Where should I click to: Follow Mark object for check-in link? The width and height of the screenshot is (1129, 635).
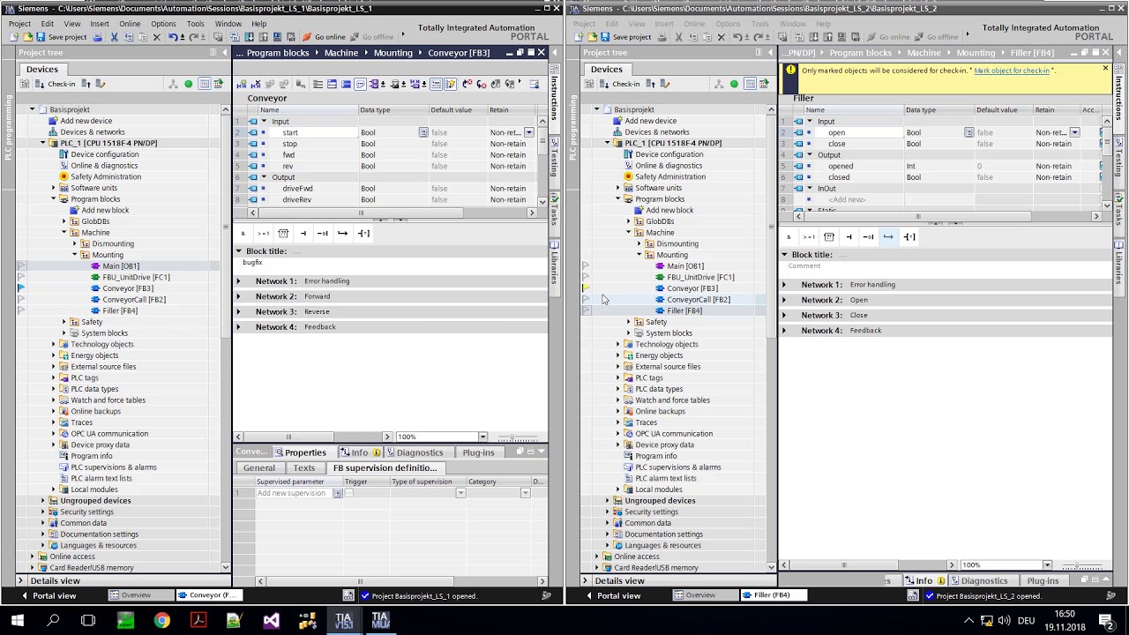point(1012,71)
